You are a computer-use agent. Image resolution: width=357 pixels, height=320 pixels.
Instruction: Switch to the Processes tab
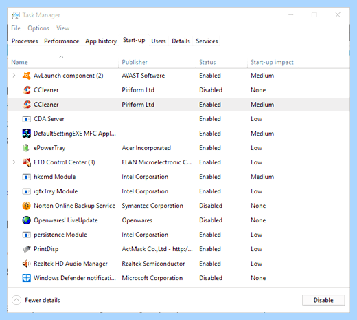point(25,41)
